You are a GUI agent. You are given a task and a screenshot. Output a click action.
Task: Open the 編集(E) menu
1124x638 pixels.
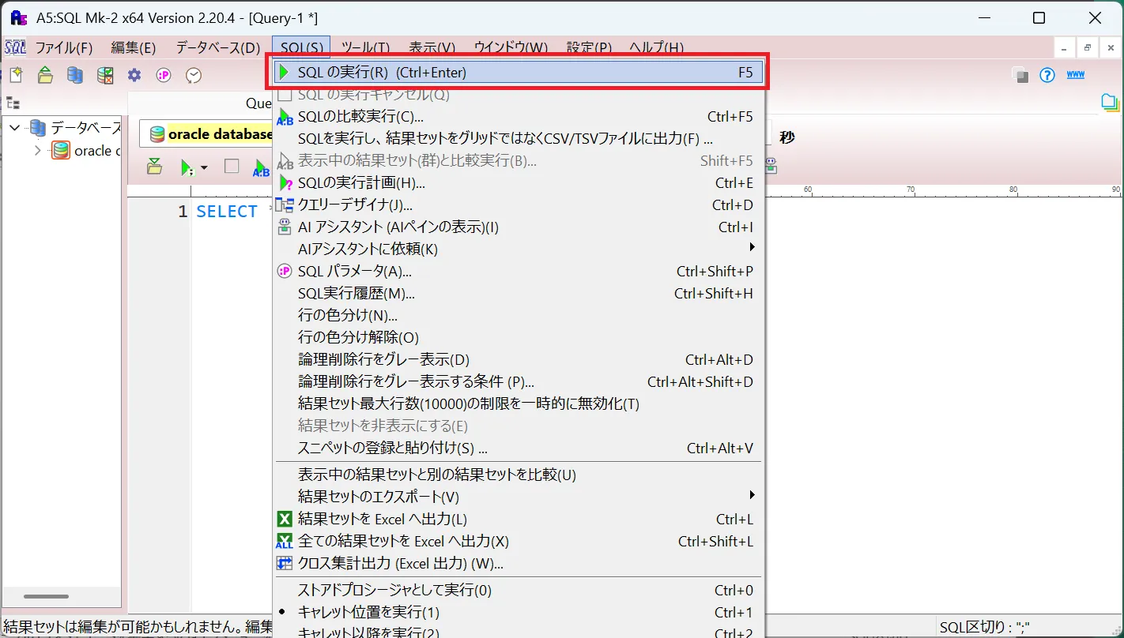point(133,47)
